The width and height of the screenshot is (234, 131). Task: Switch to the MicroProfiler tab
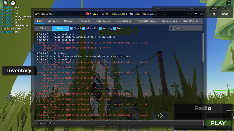pos(191,21)
